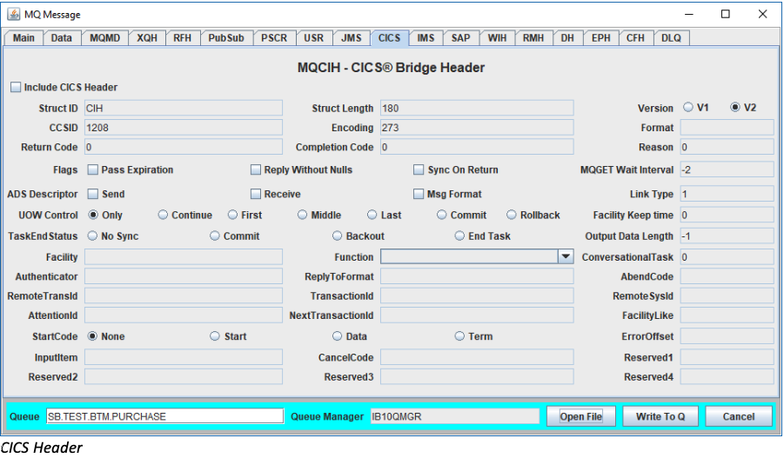Click the MQGET Wait Interval field
The height and width of the screenshot is (458, 784).
pyautogui.click(x=727, y=169)
